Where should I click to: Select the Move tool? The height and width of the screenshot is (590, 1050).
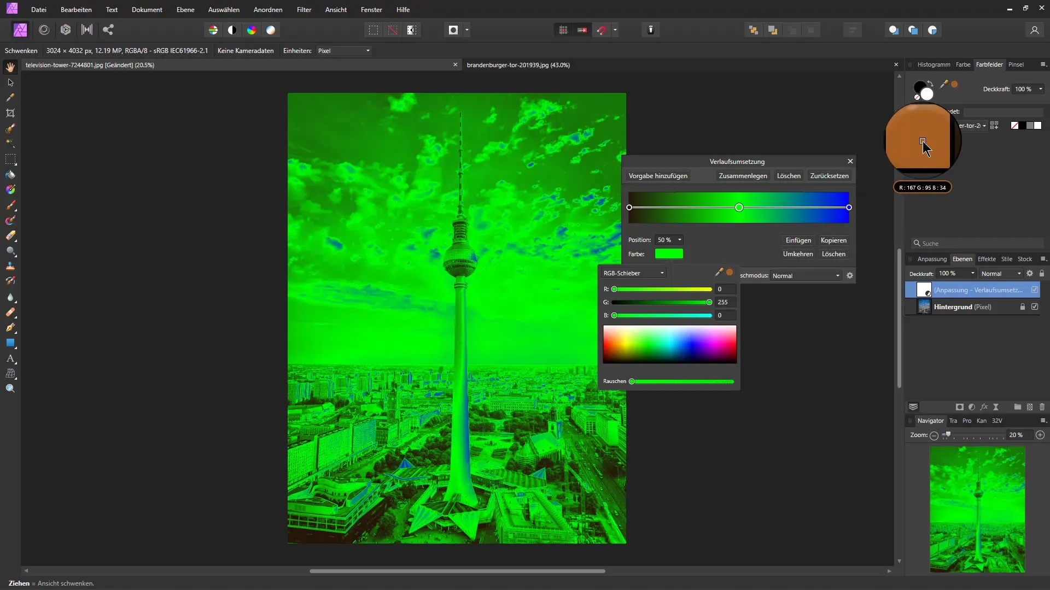[10, 82]
